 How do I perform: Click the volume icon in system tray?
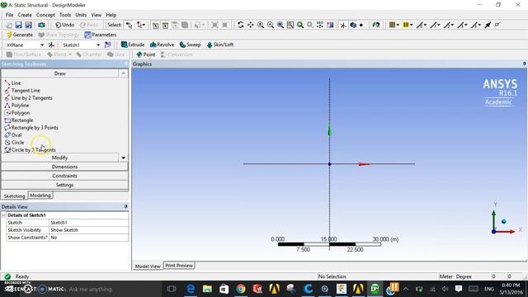445,289
